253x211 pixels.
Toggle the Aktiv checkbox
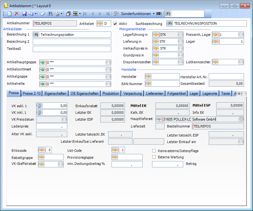pos(115,23)
